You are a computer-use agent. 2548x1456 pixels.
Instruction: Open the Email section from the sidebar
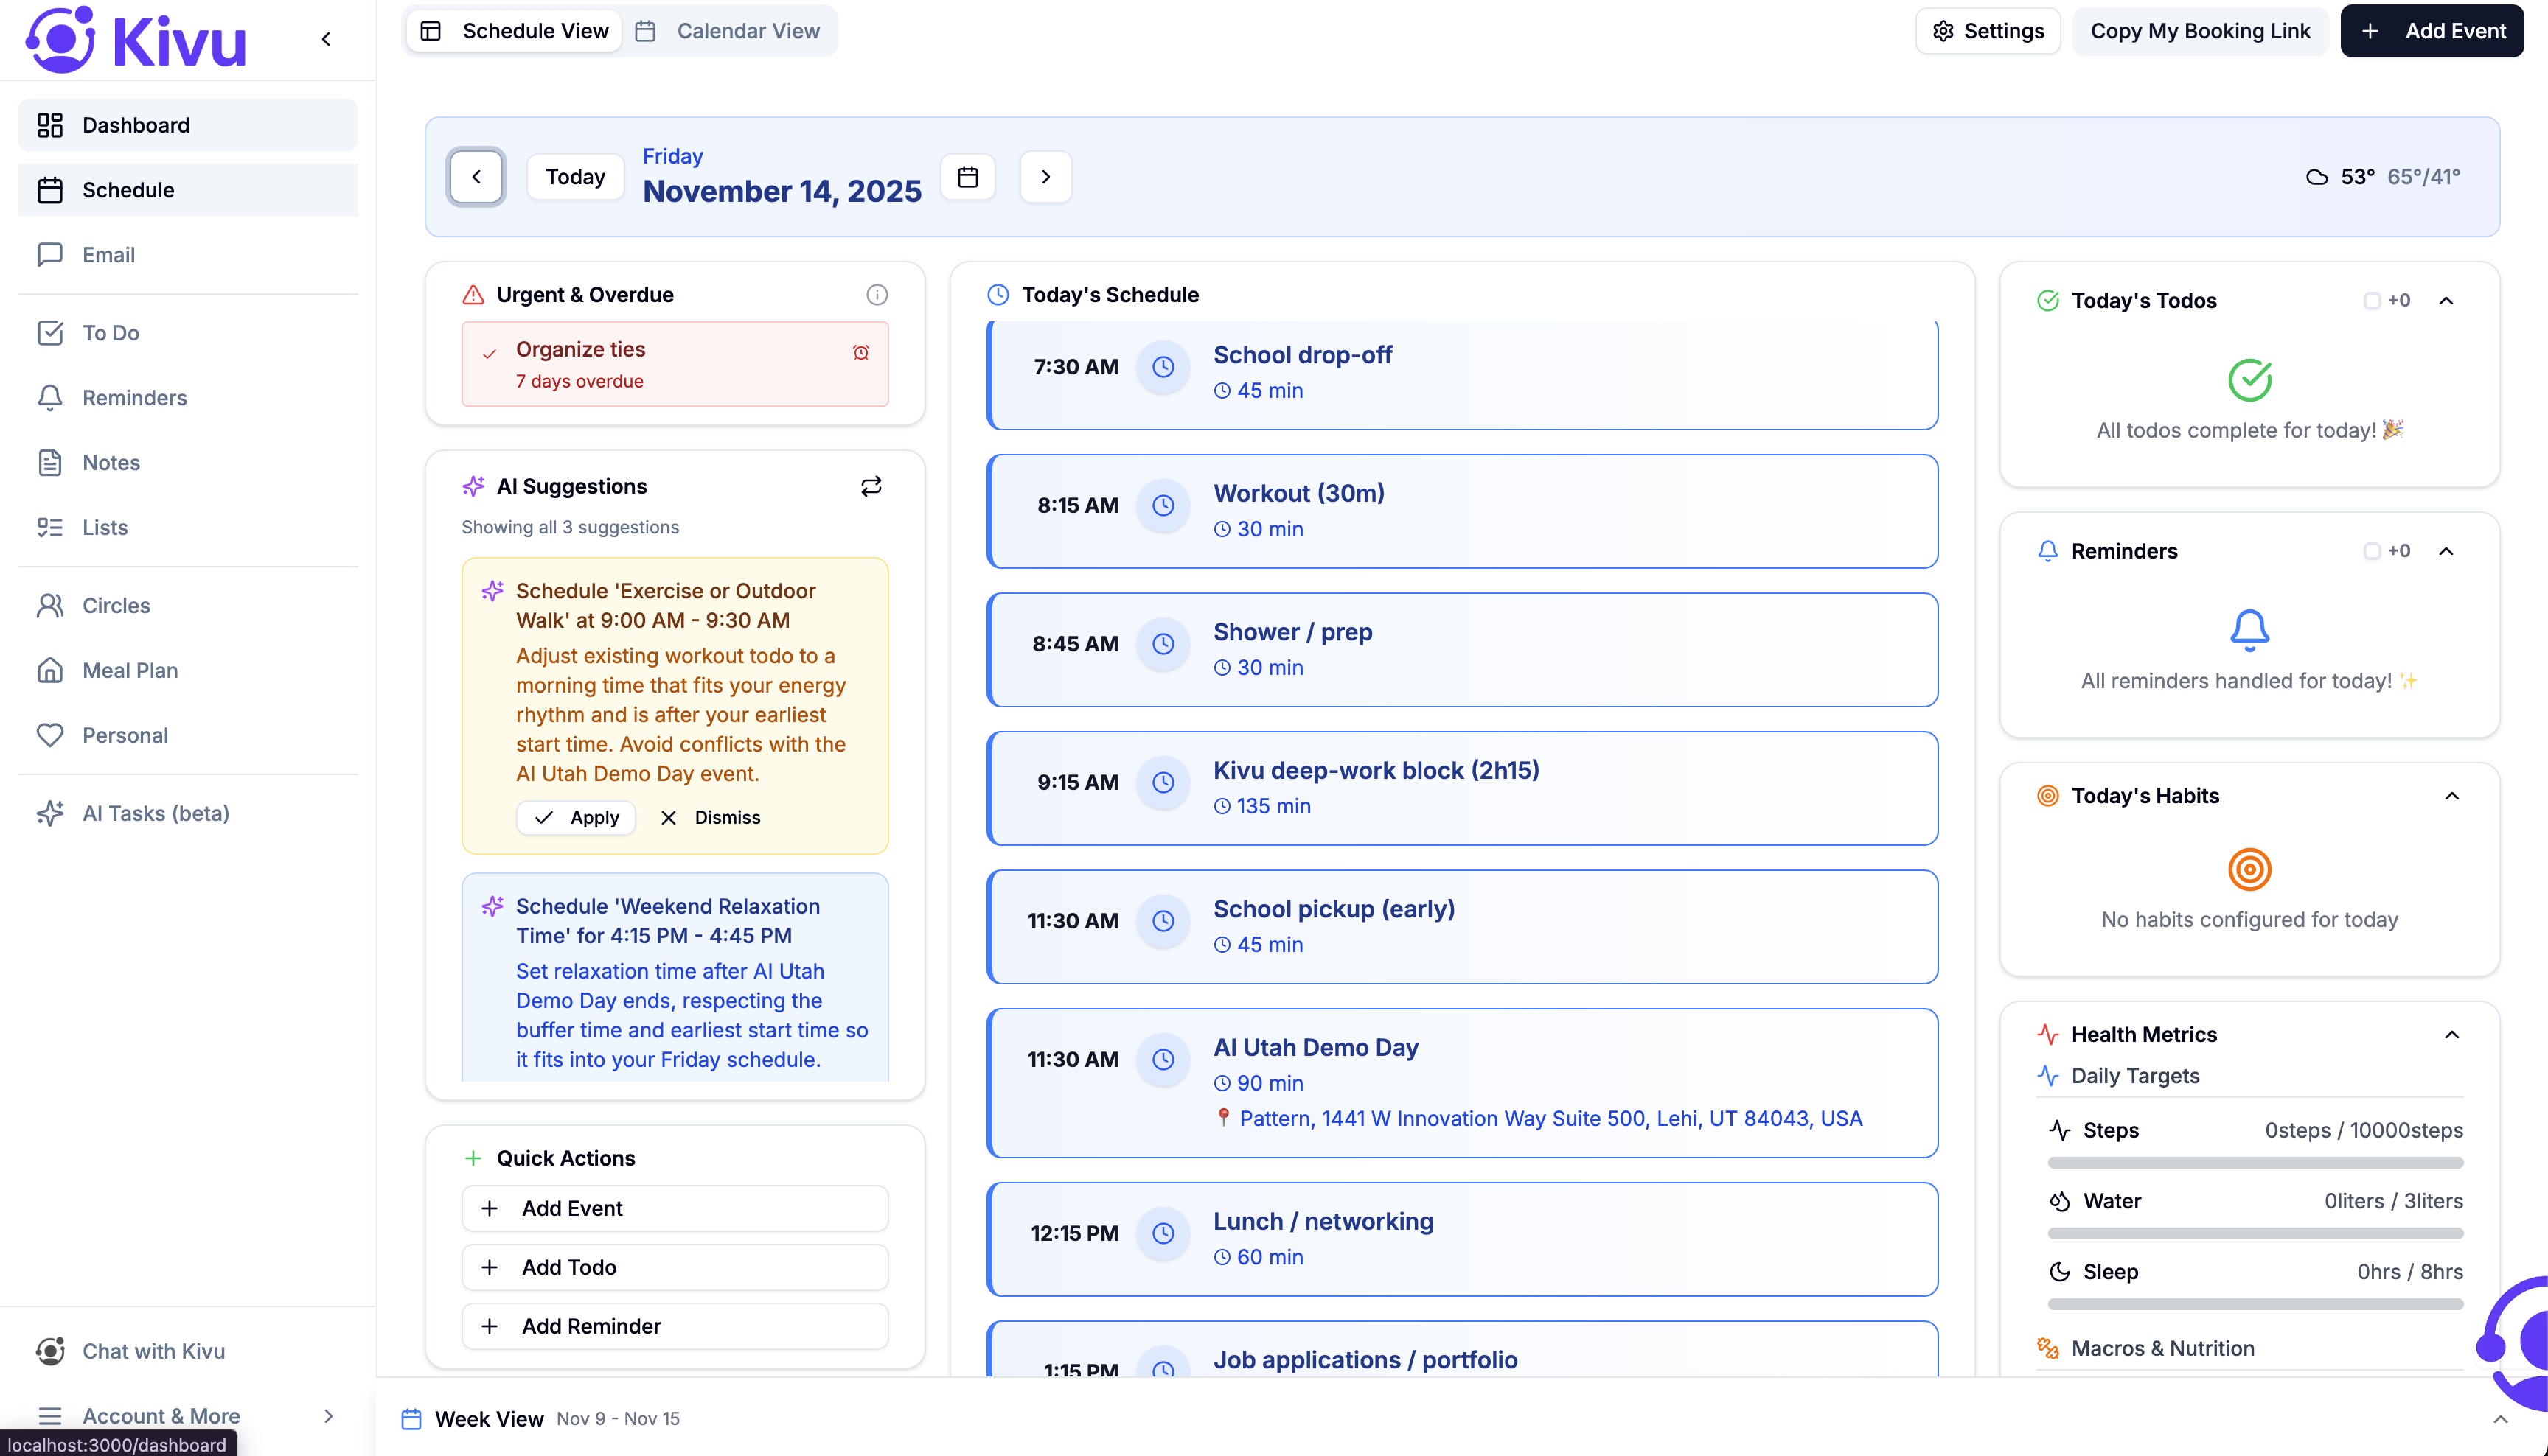point(110,254)
